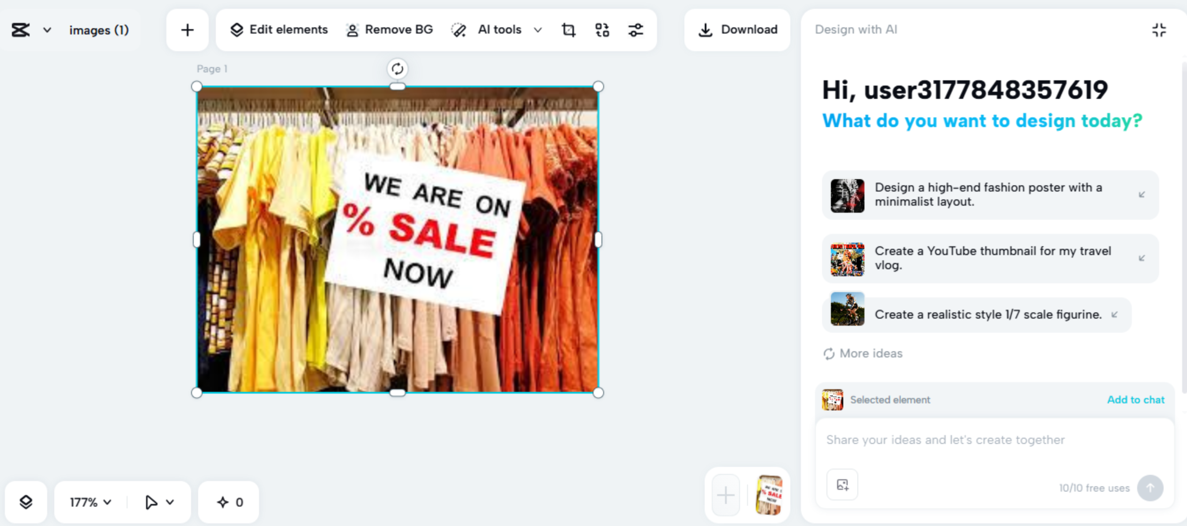Expand the AI tools dropdown arrow
Image resolution: width=1187 pixels, height=526 pixels.
click(x=537, y=30)
